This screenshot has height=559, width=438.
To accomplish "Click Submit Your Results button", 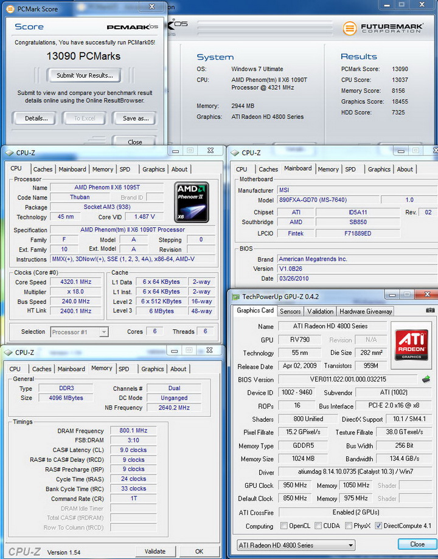I will [x=84, y=75].
